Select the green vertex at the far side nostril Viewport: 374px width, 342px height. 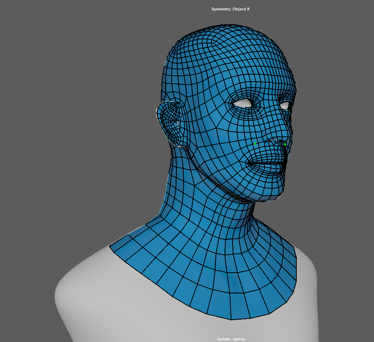(285, 144)
